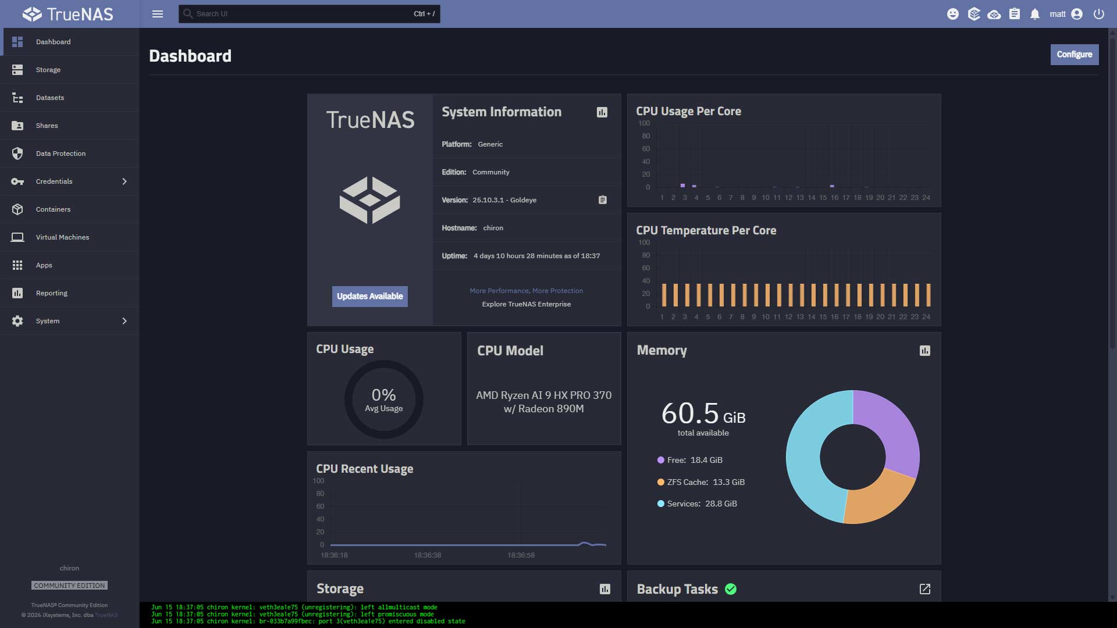Click the Shares folder icon

point(17,126)
